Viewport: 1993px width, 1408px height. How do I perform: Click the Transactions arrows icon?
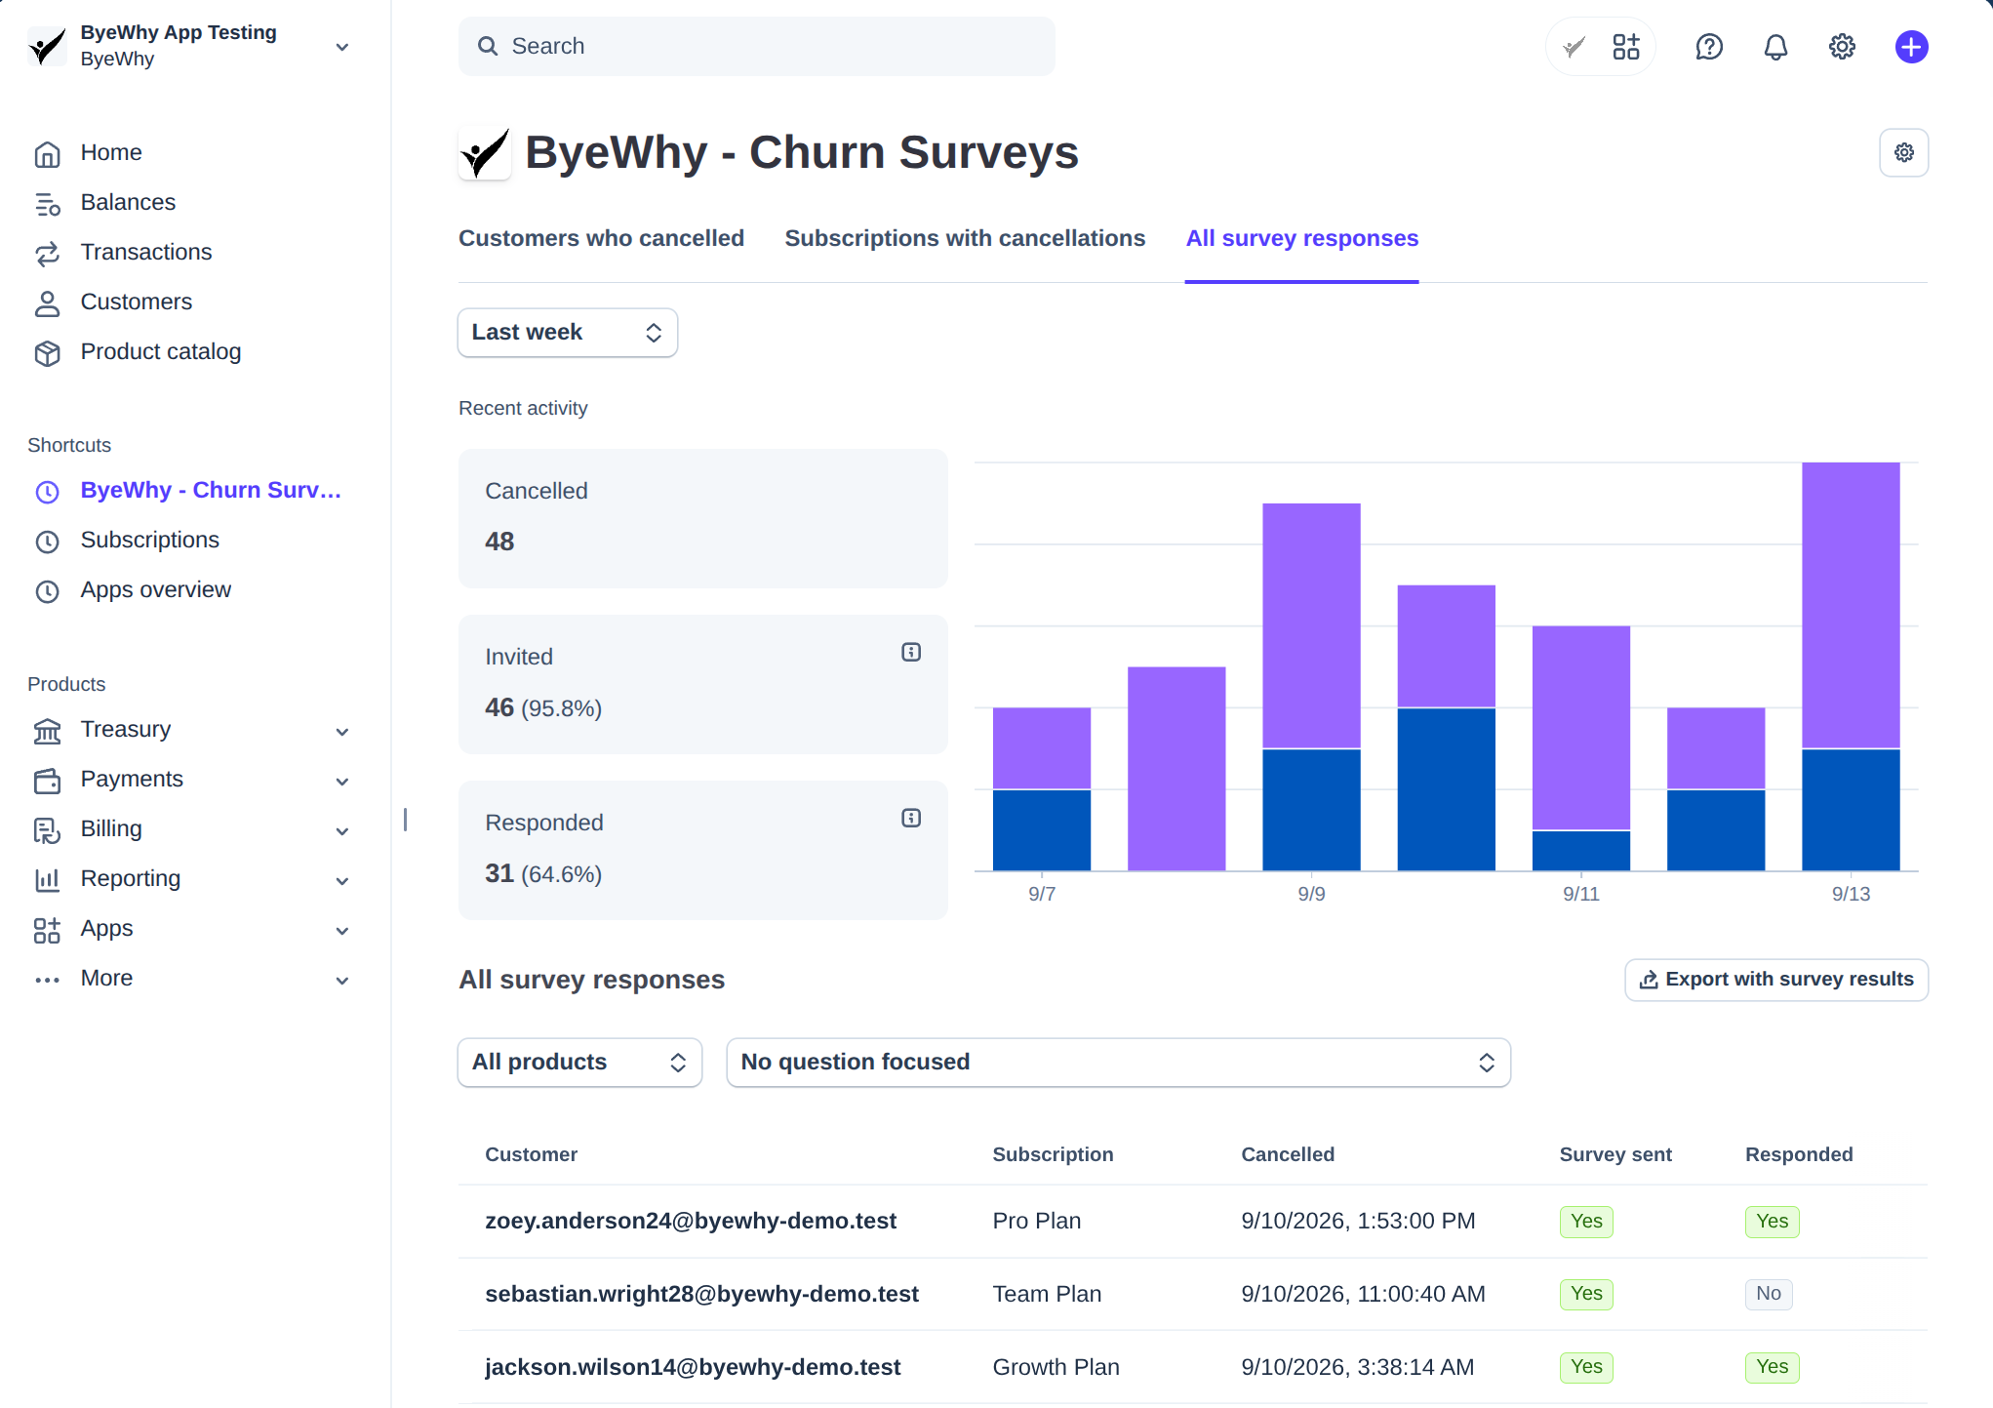tap(47, 254)
